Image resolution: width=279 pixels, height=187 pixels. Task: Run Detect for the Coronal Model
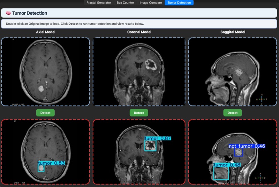139,113
